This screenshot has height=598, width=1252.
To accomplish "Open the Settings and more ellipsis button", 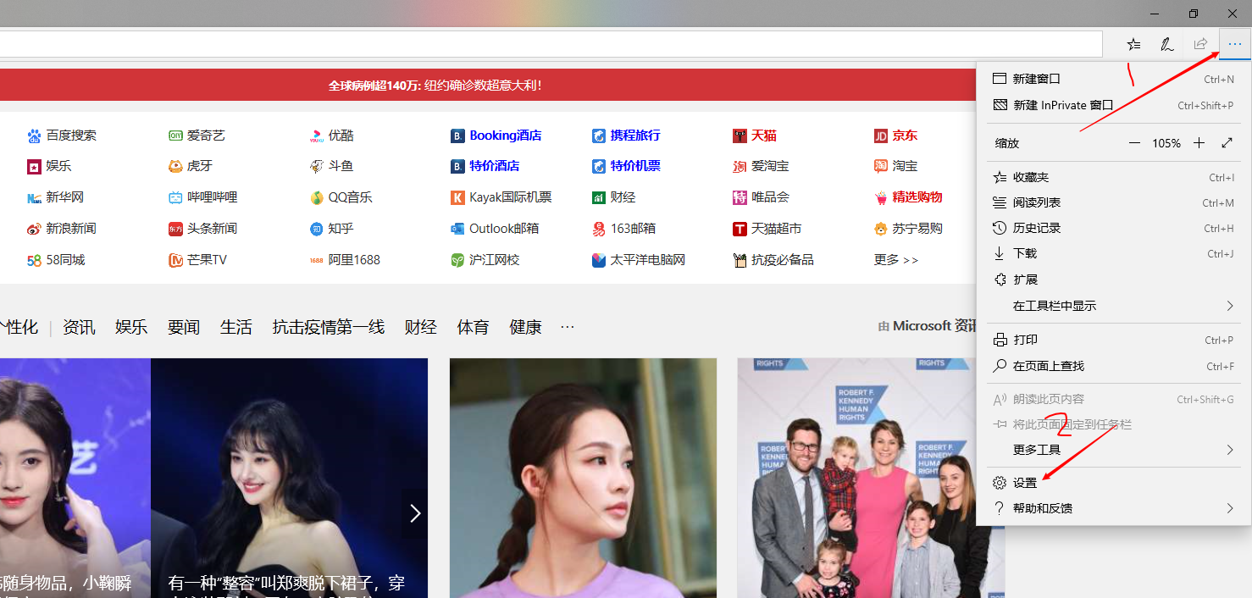I will (x=1235, y=44).
